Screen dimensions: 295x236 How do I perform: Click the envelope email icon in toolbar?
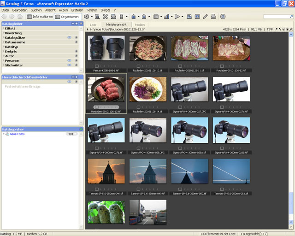point(113,17)
